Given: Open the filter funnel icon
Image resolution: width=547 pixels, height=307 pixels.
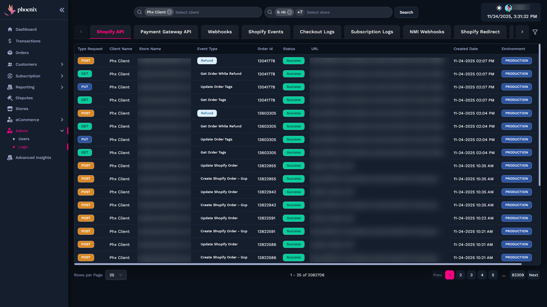Looking at the screenshot, I should pos(535,32).
